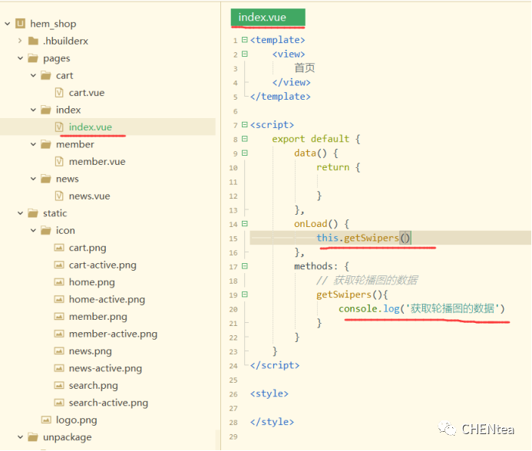This screenshot has height=451, width=532.
Task: Click the folder icon beside .hbuilderx
Action: [33, 41]
